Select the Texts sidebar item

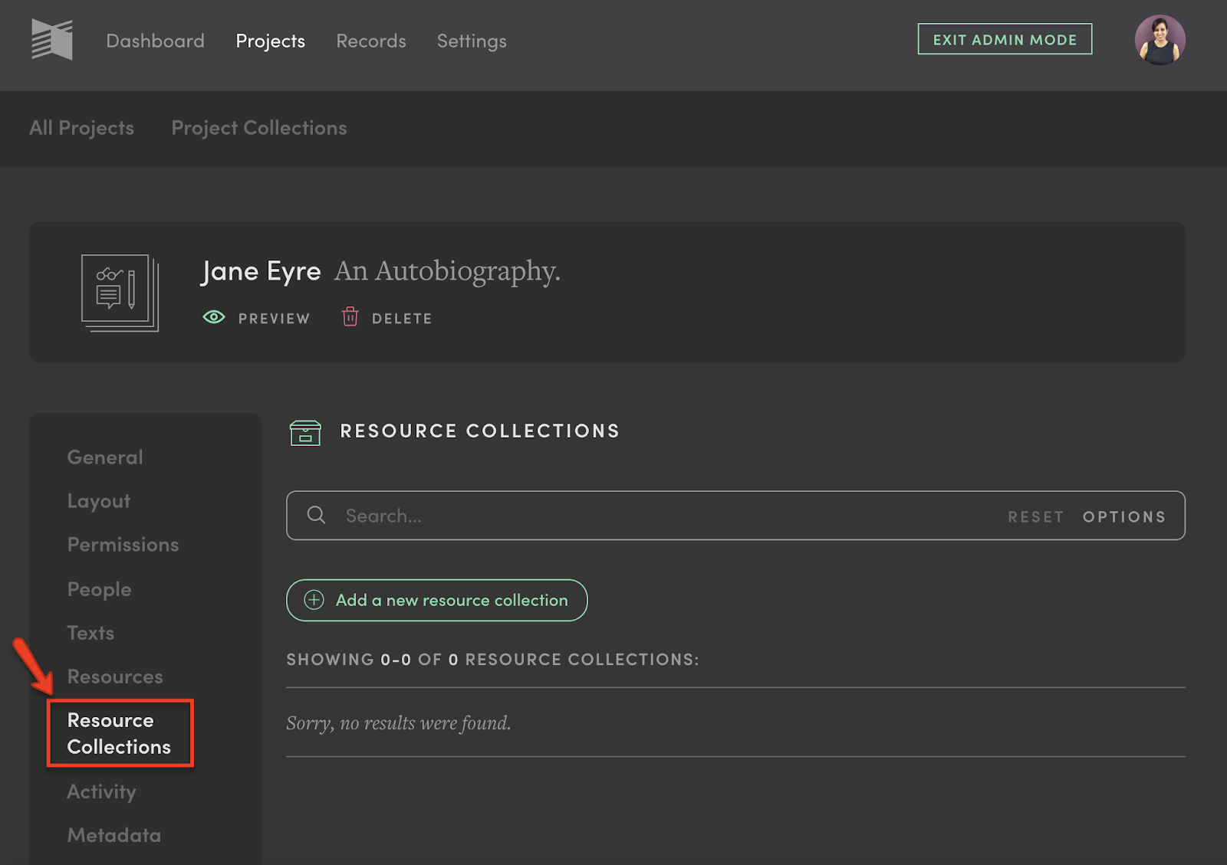[x=90, y=633]
